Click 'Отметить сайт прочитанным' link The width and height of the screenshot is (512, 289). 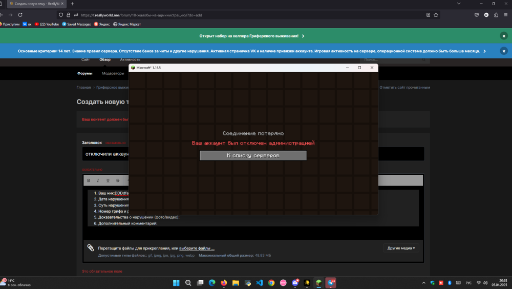[404, 87]
